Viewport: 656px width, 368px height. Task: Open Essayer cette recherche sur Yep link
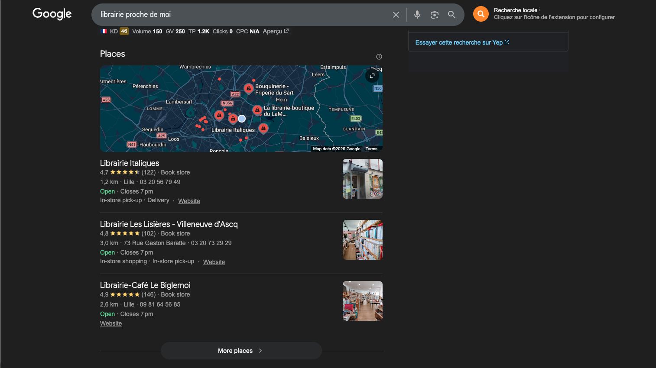pyautogui.click(x=462, y=42)
